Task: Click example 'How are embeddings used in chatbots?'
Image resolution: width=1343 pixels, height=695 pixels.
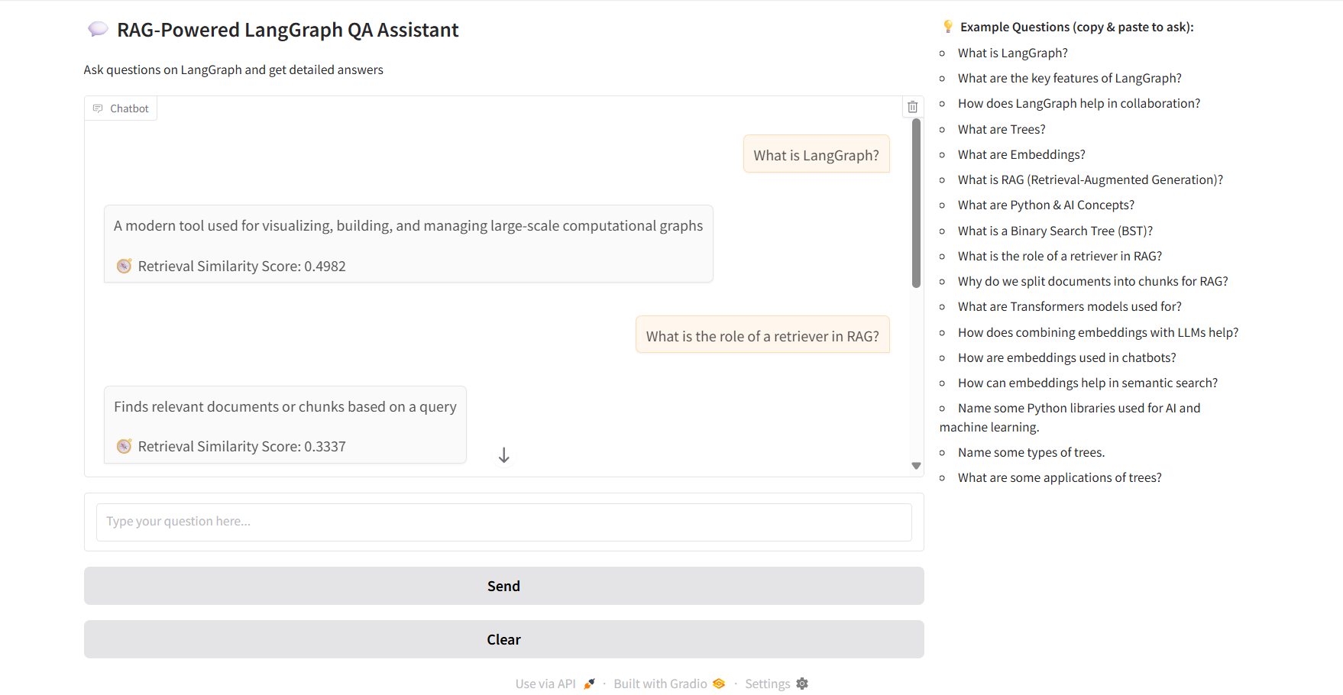Action: point(1066,357)
